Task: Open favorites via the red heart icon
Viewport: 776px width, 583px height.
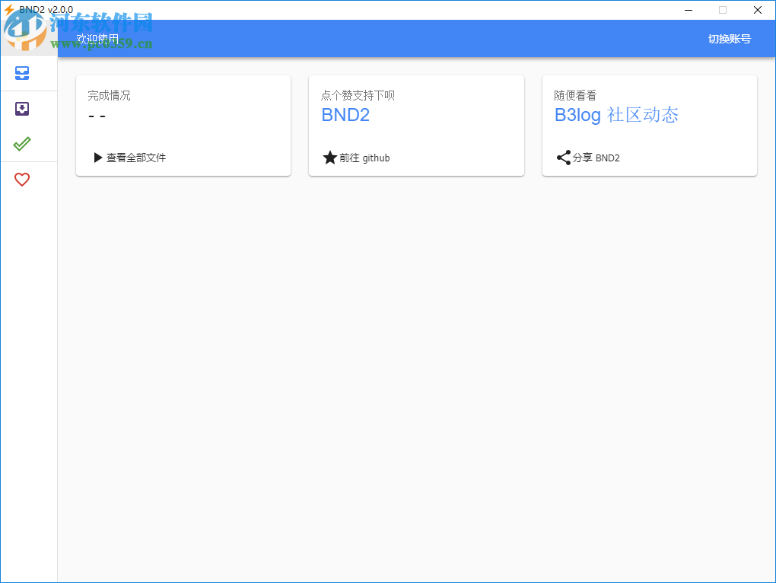Action: 21,179
